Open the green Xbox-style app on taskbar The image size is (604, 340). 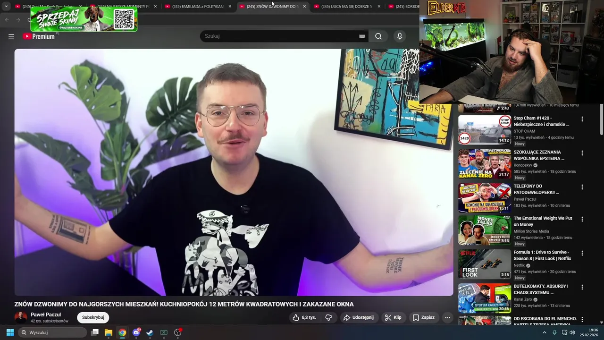[x=164, y=332]
